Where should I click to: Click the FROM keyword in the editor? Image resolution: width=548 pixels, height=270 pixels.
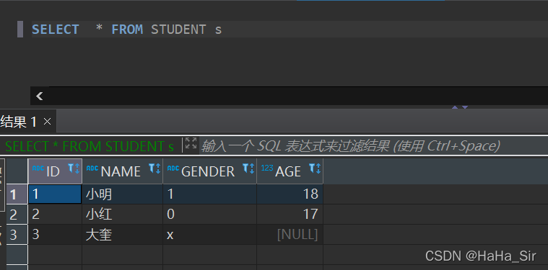127,30
